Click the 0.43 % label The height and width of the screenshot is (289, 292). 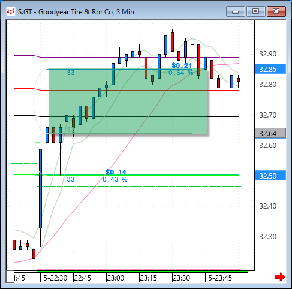pos(115,179)
